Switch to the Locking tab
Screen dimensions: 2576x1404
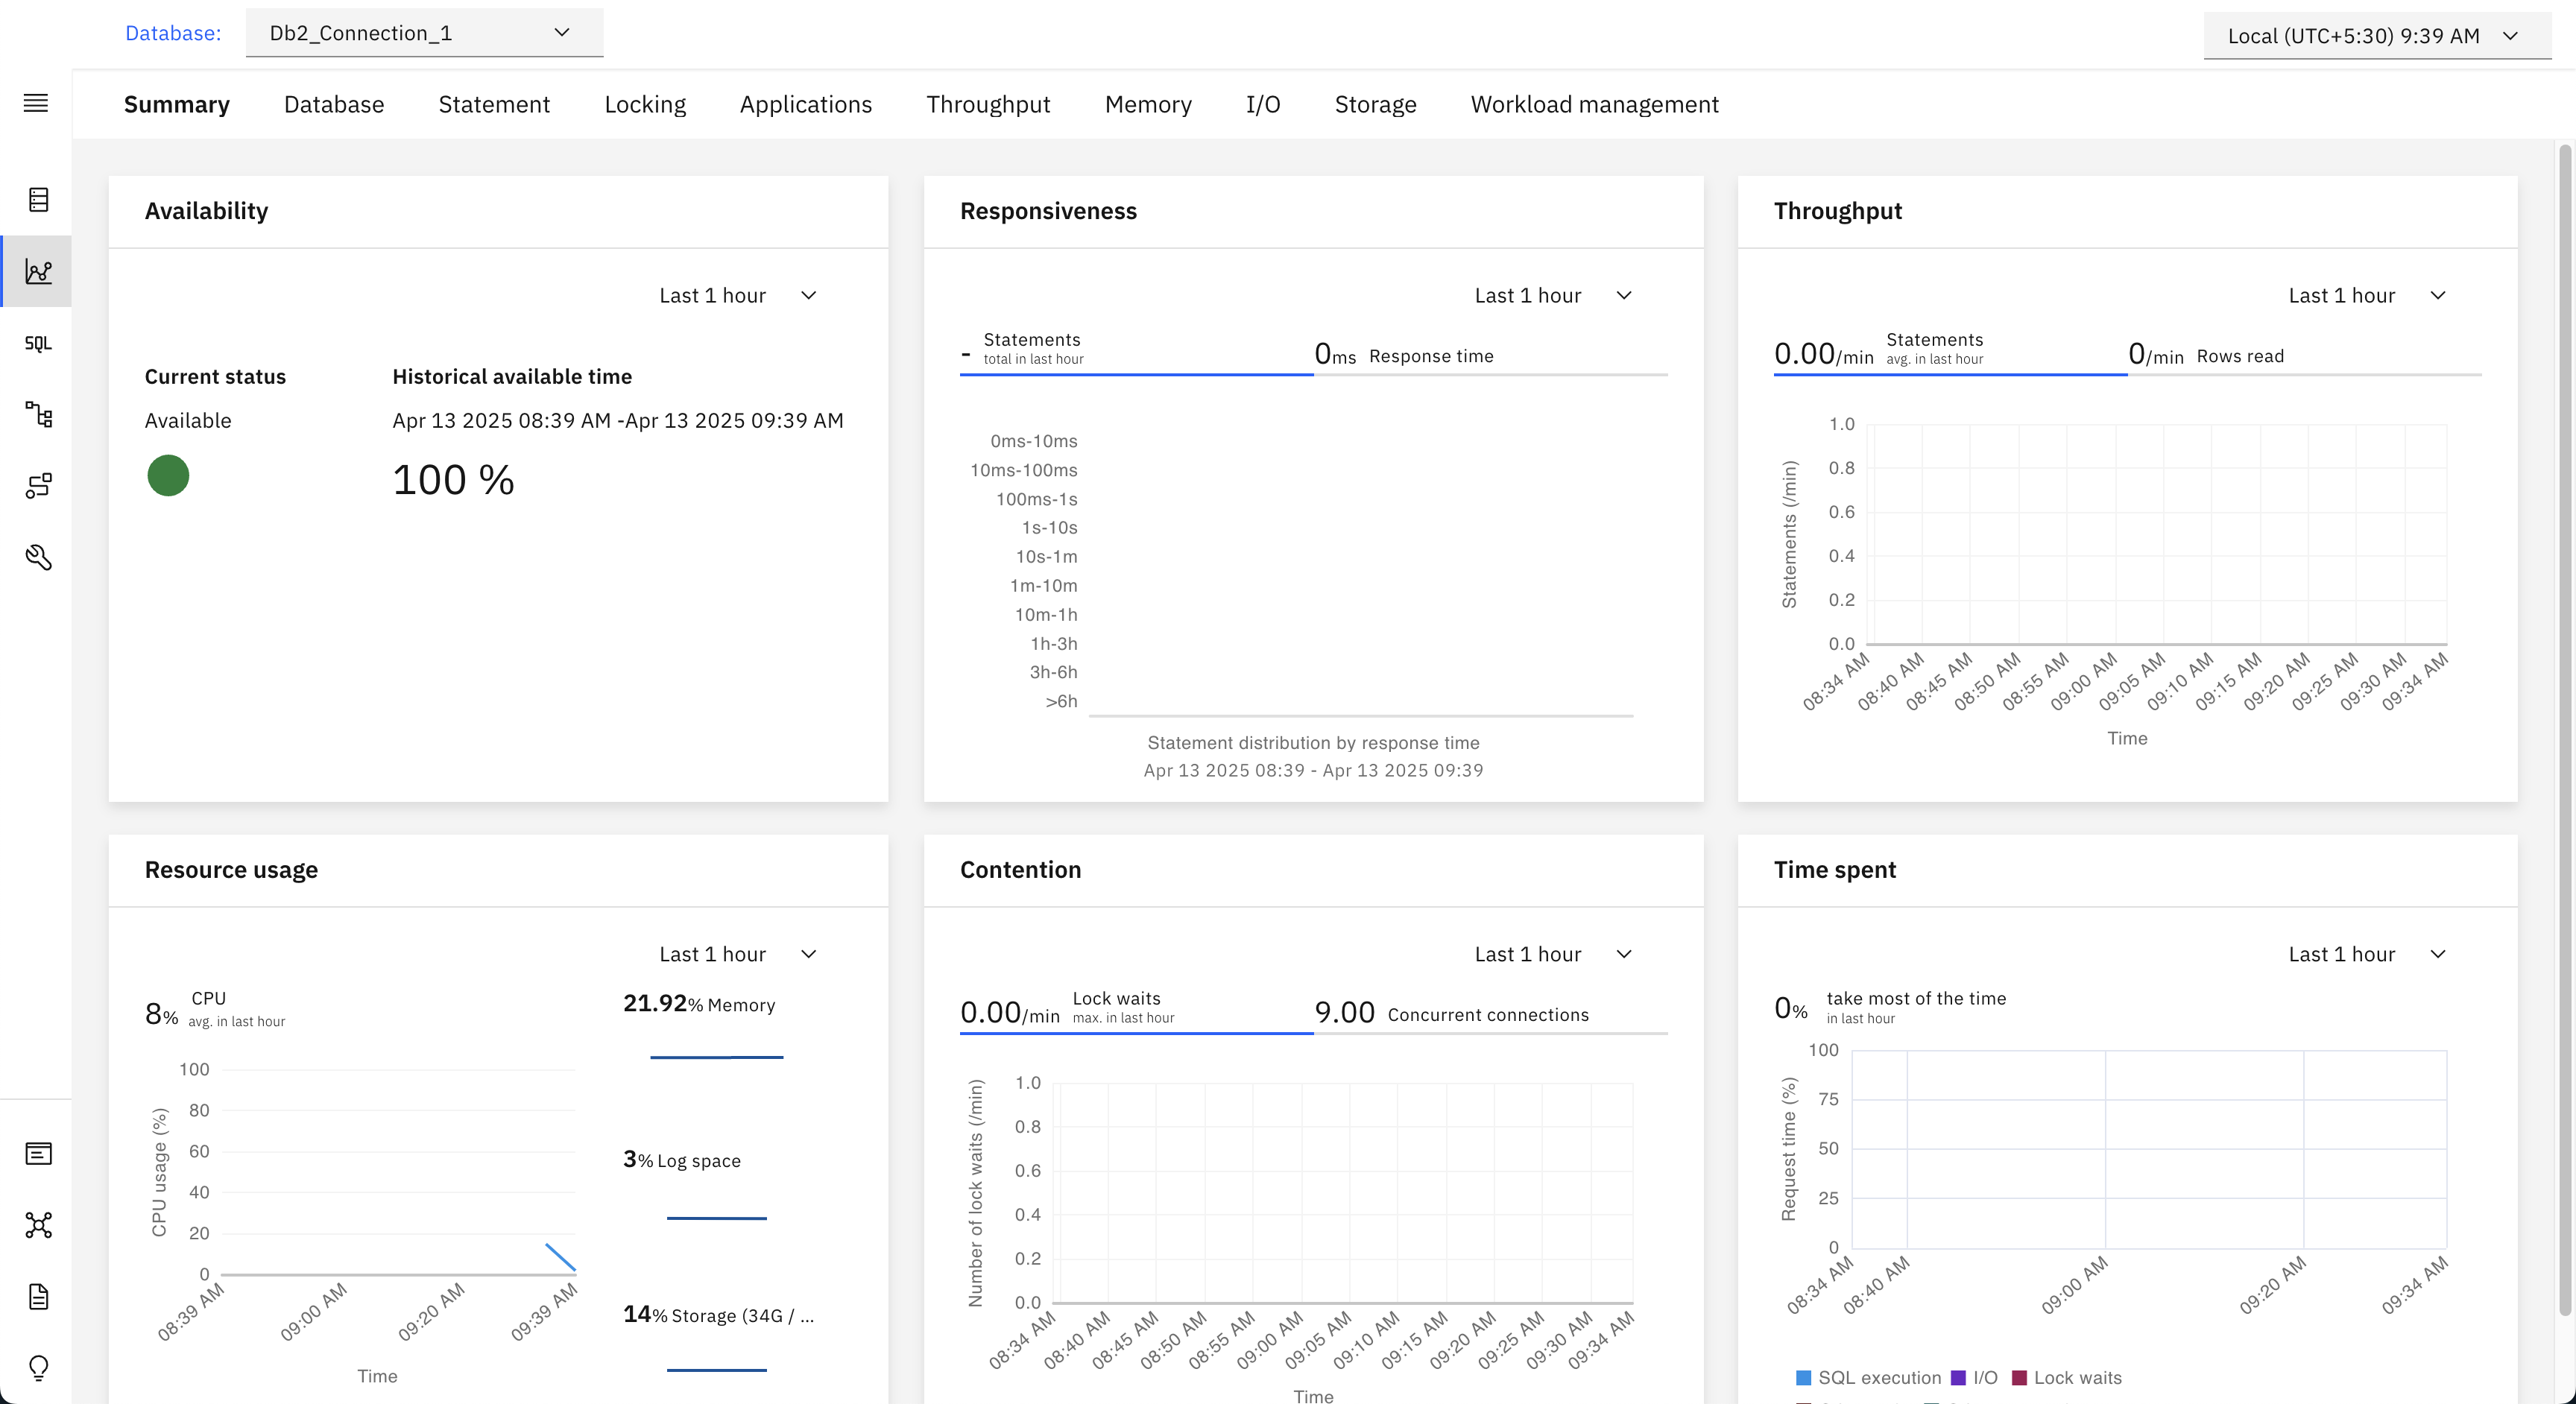tap(644, 104)
